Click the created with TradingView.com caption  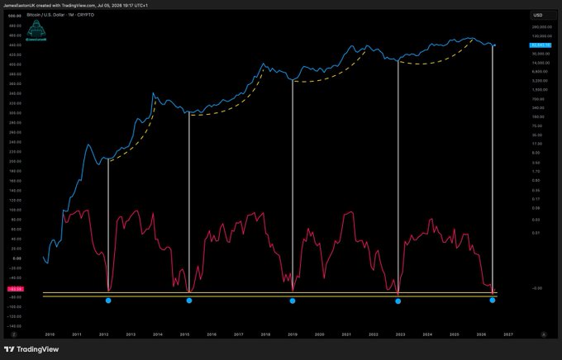(x=75, y=6)
